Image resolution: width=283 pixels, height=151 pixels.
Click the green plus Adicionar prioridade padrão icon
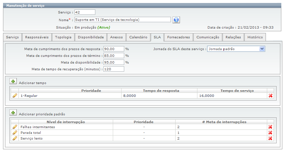(13, 113)
